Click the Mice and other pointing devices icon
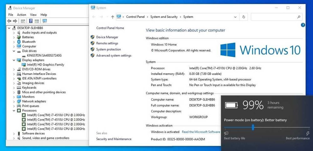 [x=19, y=92]
